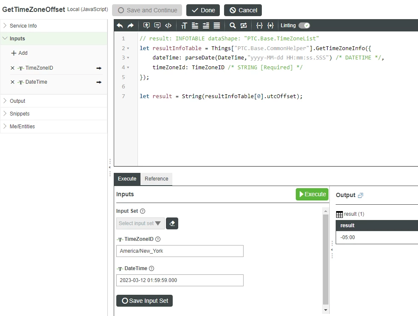Remove the TimeZoneID input
The height and width of the screenshot is (316, 418).
coord(13,68)
